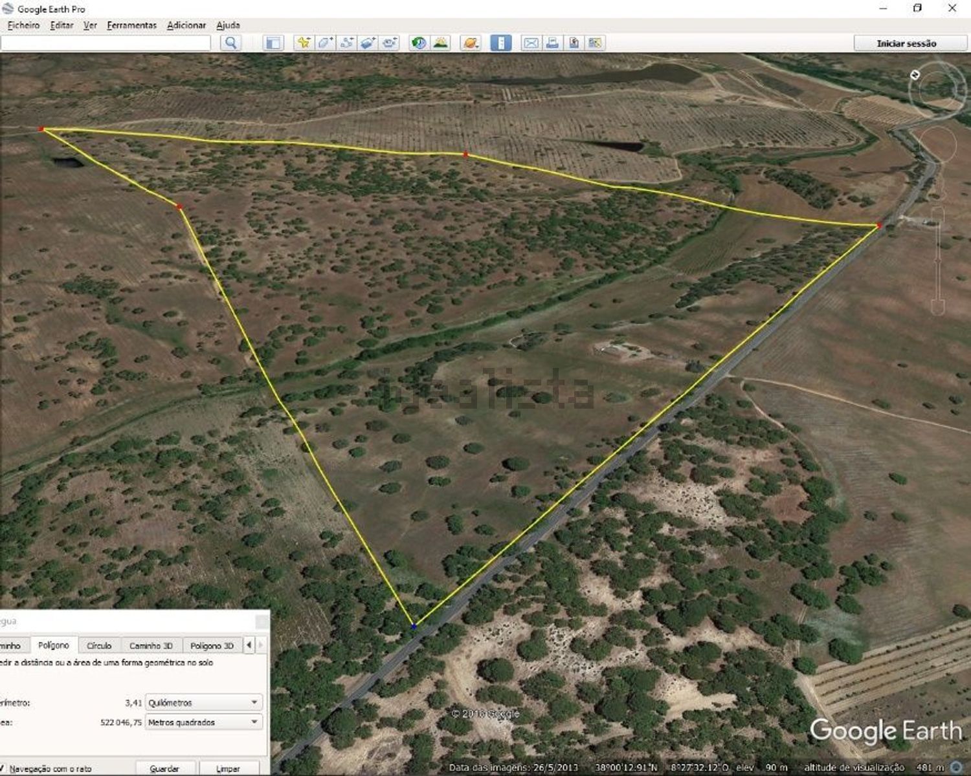This screenshot has width=971, height=776.
Task: Click the sunlight landscape icon
Action: pyautogui.click(x=441, y=43)
